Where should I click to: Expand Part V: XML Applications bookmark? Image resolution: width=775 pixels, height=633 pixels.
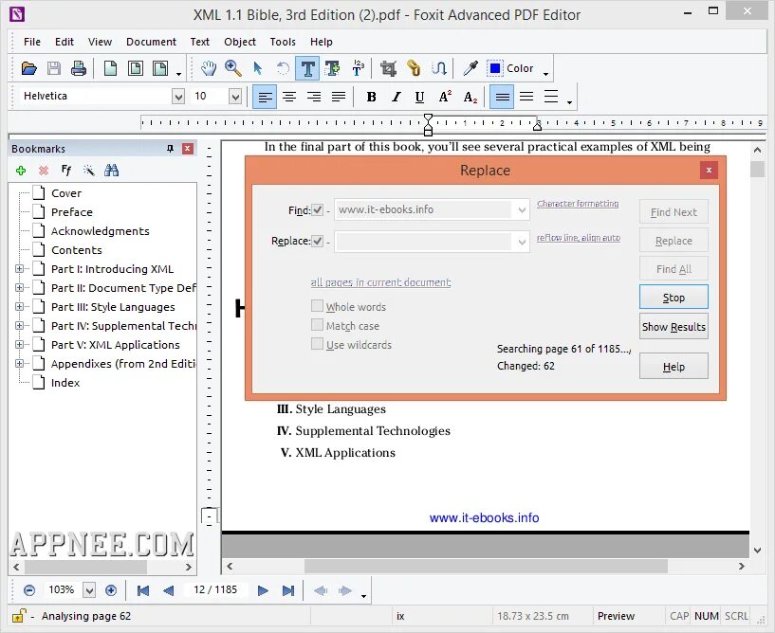pos(19,345)
